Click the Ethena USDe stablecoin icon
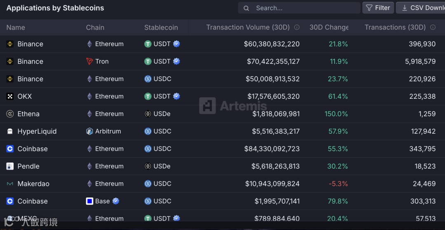The height and width of the screenshot is (230, 445). click(148, 114)
